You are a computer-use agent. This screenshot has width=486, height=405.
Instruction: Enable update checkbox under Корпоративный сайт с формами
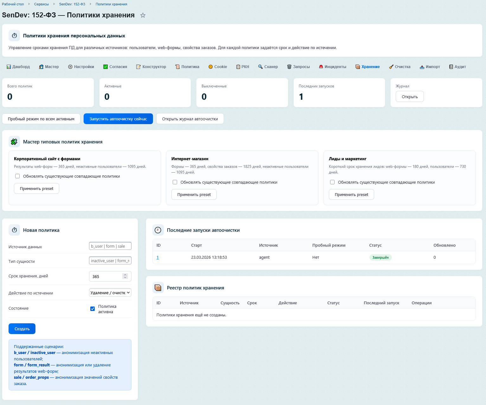[x=17, y=176]
